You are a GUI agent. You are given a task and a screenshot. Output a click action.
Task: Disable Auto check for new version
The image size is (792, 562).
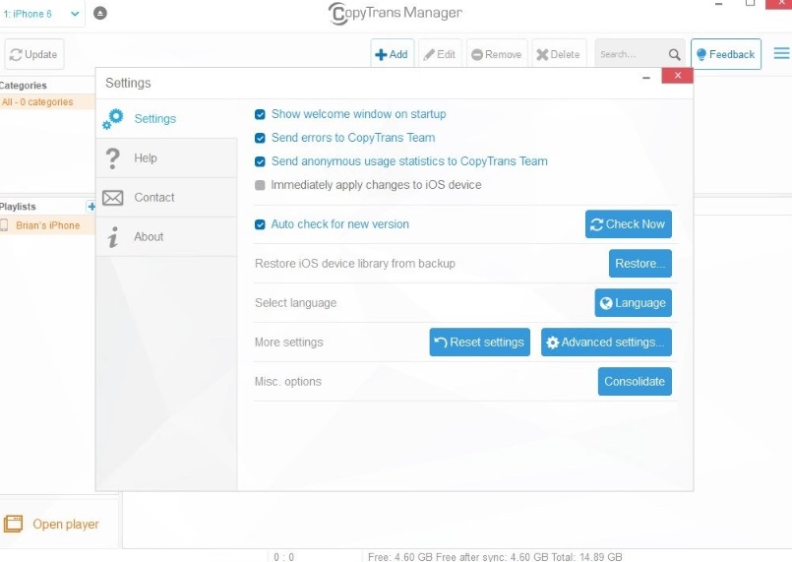click(x=261, y=224)
